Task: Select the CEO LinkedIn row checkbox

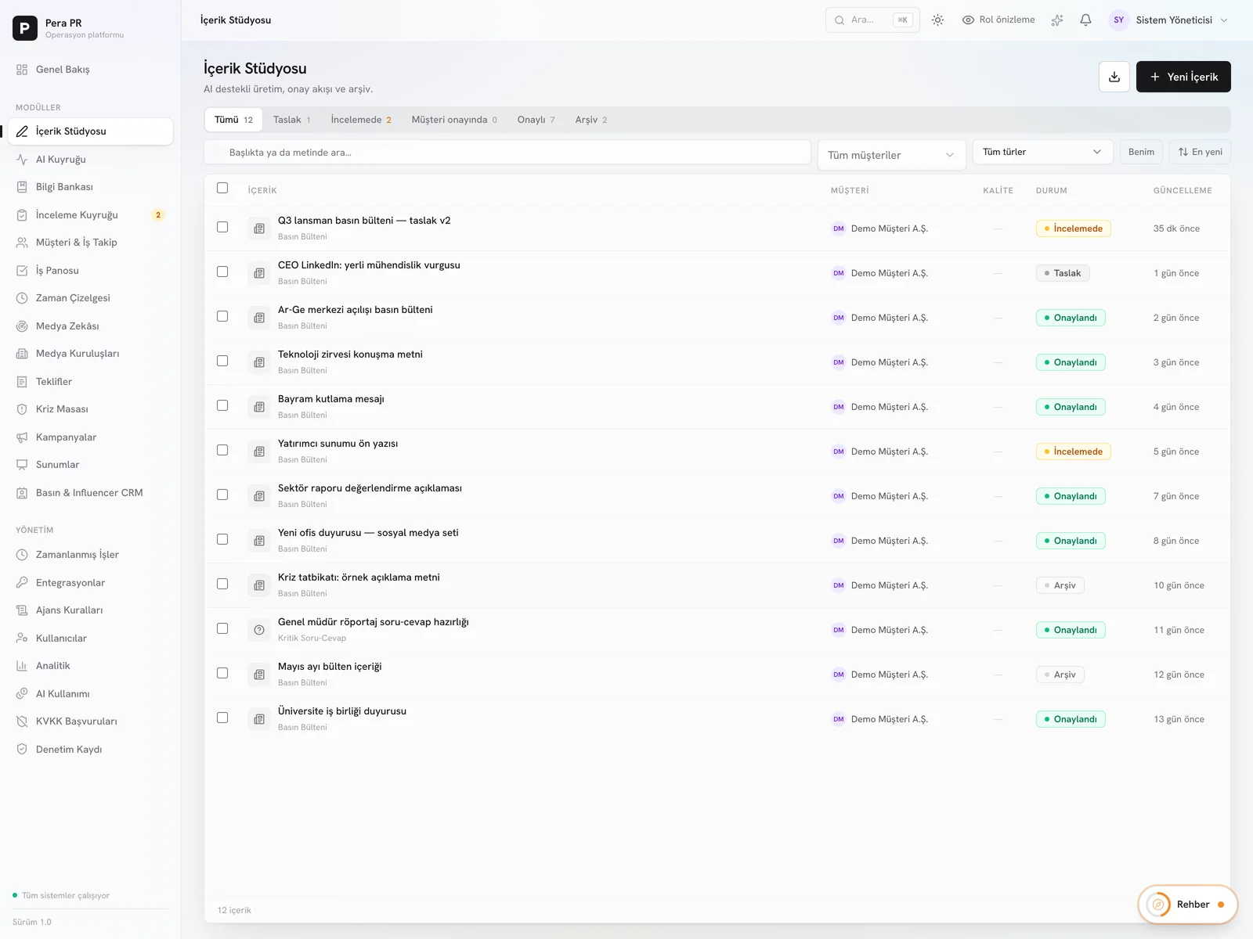Action: tap(222, 272)
